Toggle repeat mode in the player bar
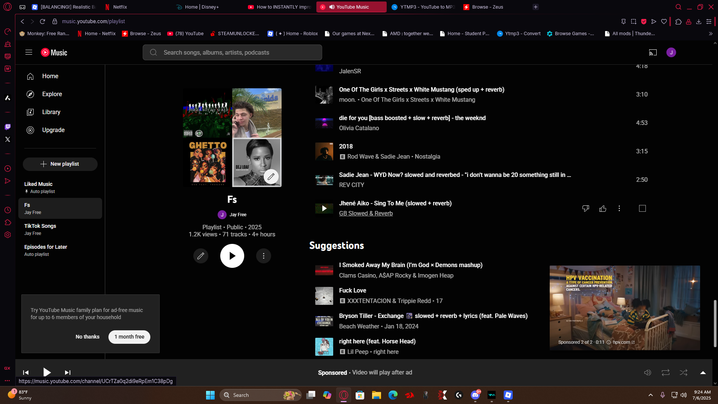This screenshot has height=404, width=718. click(x=666, y=373)
